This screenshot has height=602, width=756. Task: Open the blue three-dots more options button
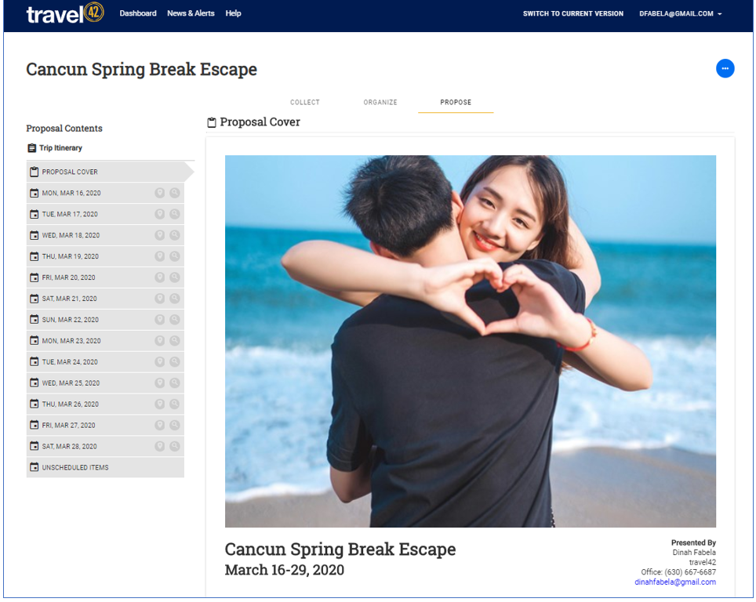pyautogui.click(x=725, y=69)
